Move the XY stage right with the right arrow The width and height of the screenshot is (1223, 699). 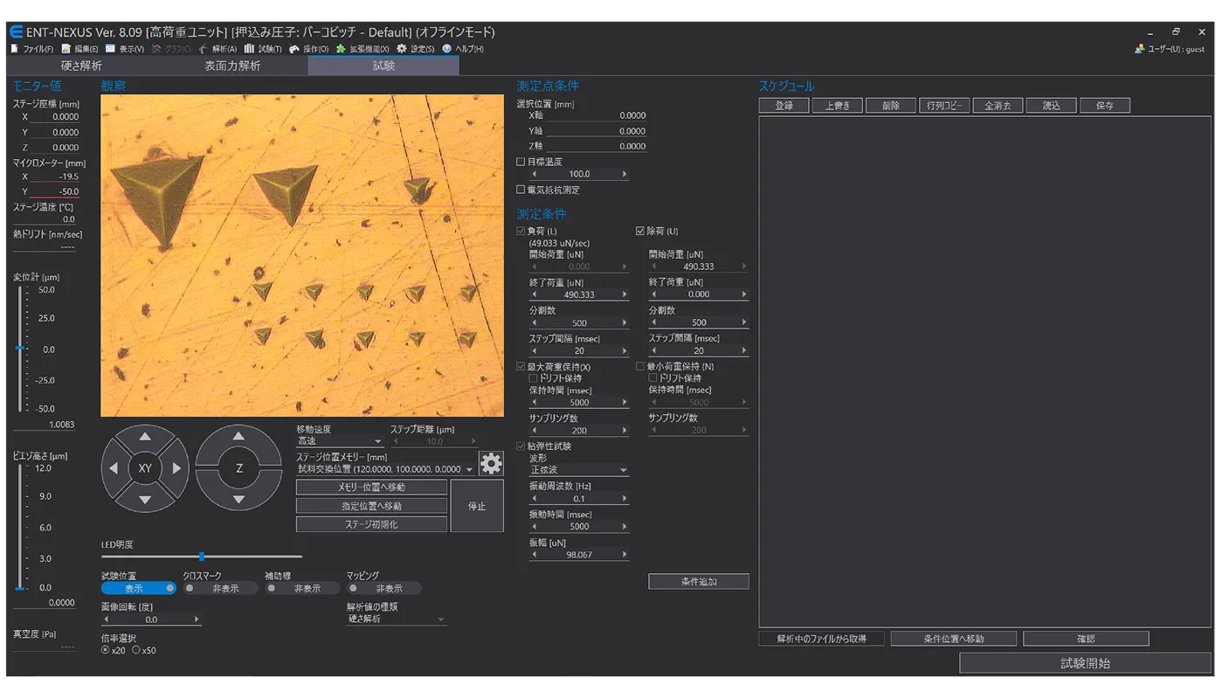click(x=176, y=468)
